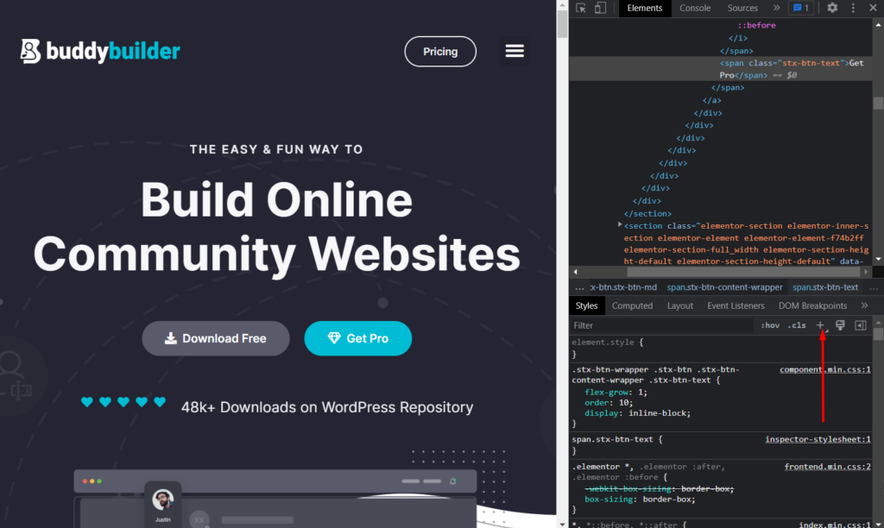Select the span stx-btn-text DOM node

coord(721,69)
